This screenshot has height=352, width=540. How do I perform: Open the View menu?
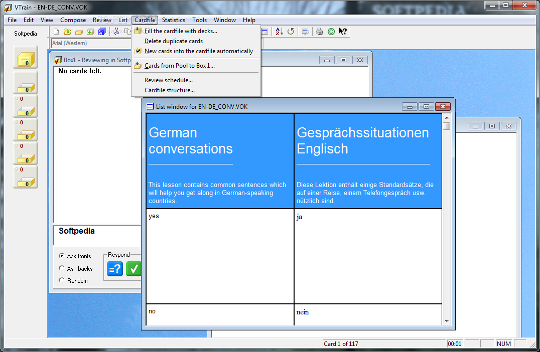coord(47,20)
